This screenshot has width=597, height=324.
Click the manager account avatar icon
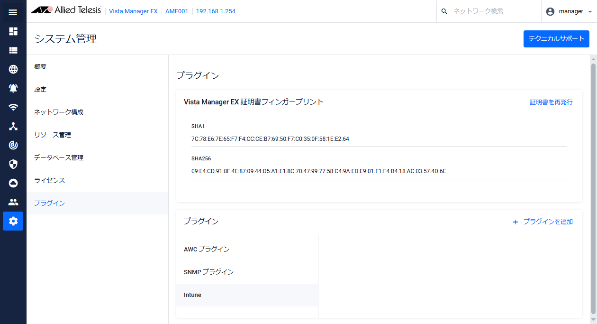[550, 11]
